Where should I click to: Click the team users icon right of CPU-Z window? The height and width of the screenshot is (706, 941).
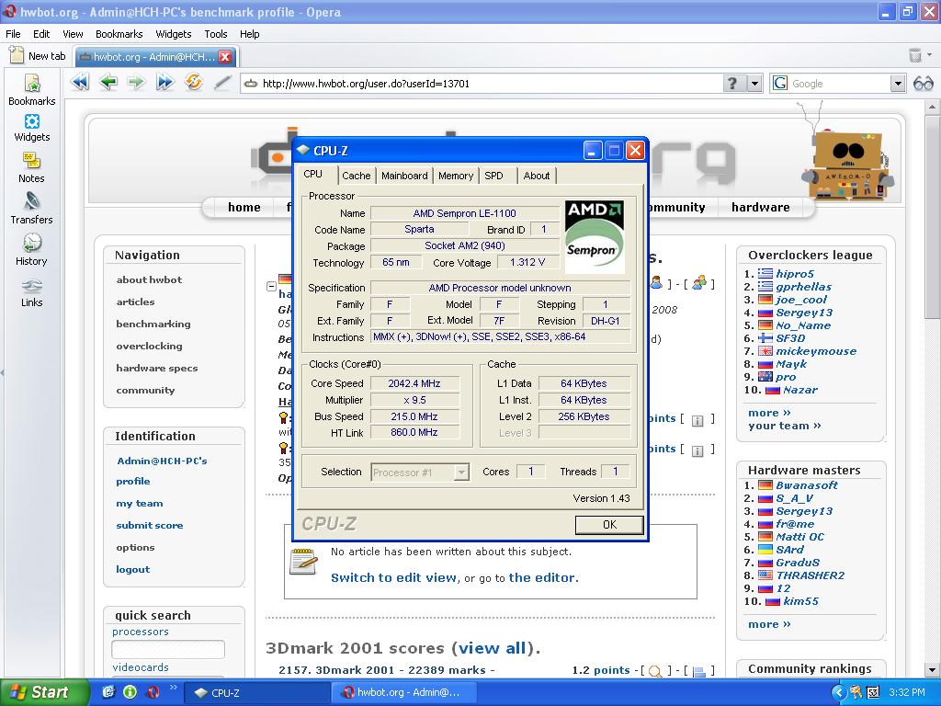(699, 282)
